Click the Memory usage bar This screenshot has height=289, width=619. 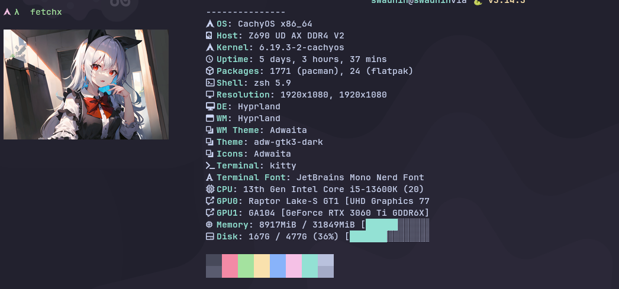coord(397,225)
